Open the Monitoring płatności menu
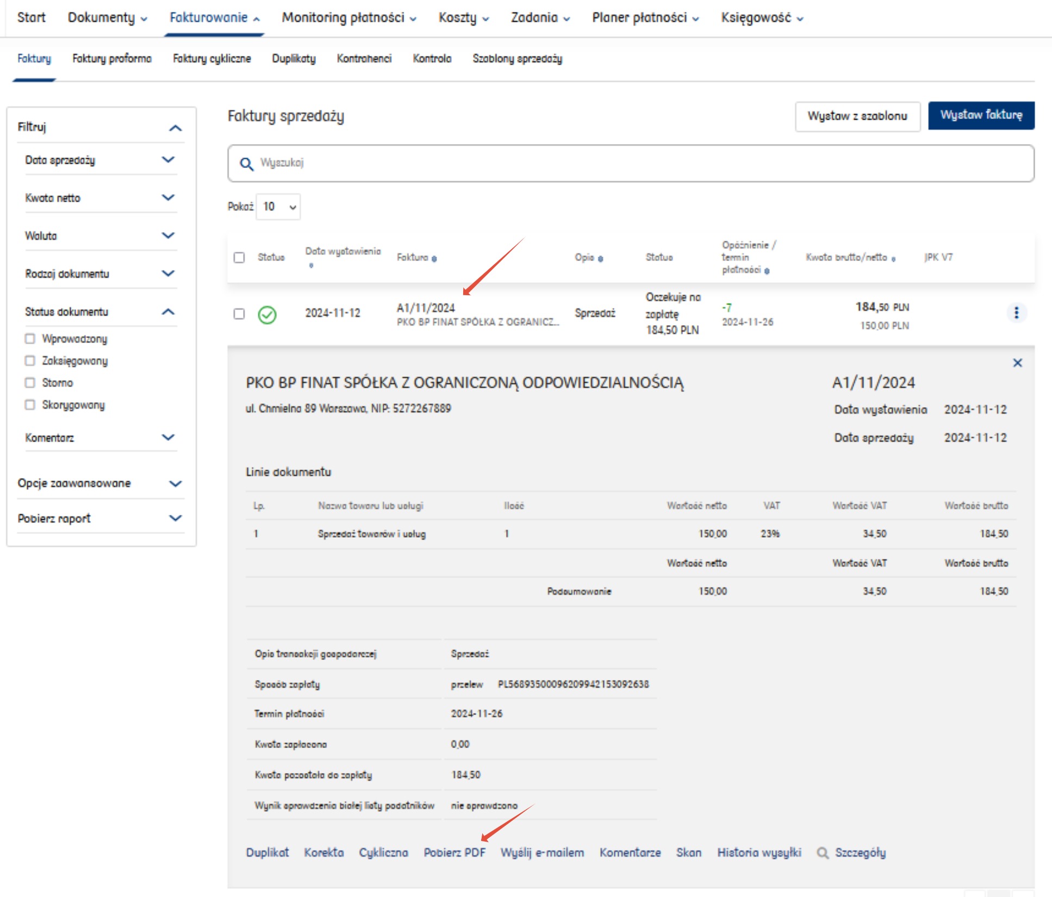1052x897 pixels. pos(348,18)
